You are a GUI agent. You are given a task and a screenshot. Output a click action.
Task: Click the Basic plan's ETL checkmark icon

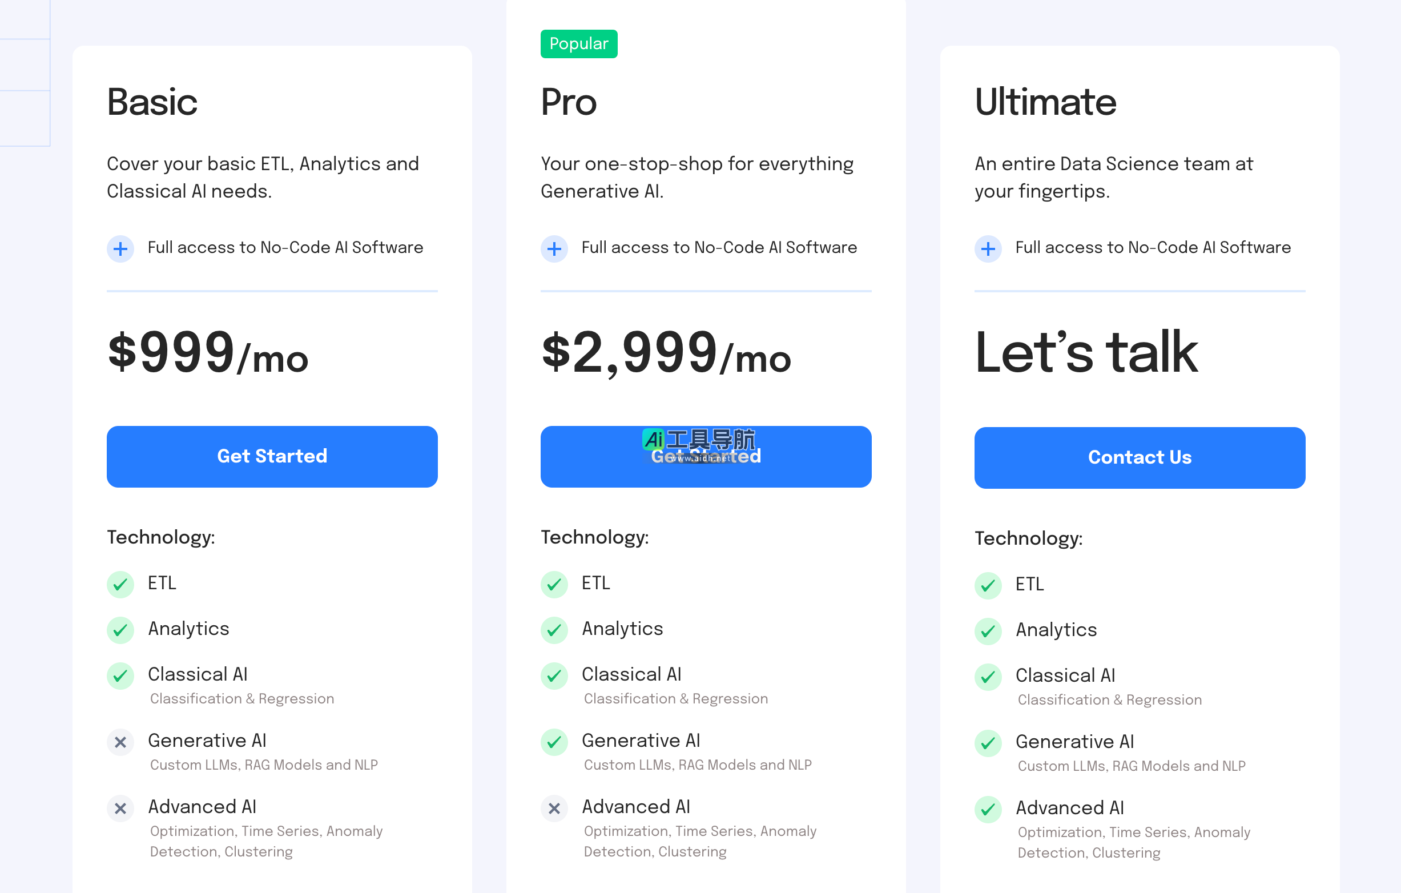pos(120,584)
